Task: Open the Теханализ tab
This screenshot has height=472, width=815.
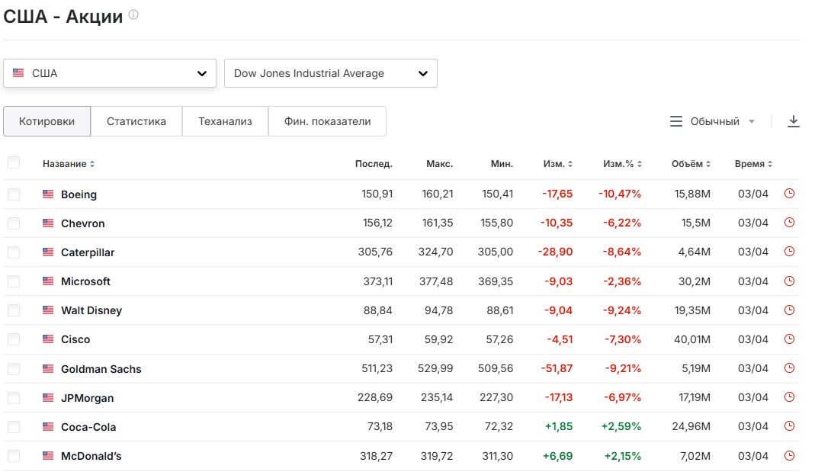Action: pos(225,121)
